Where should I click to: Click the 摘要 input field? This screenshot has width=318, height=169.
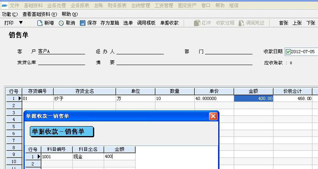coord(184,62)
